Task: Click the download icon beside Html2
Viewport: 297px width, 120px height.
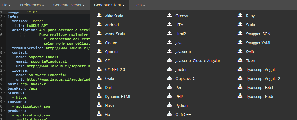Action: pos(170,33)
